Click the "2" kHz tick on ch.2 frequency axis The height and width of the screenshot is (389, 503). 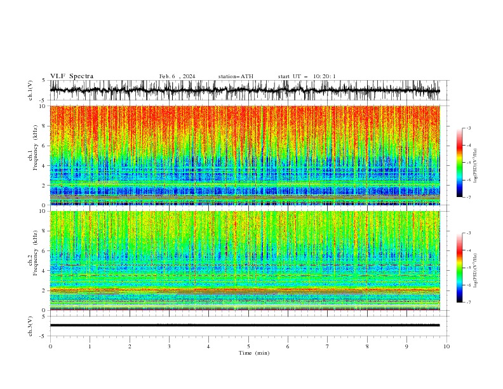point(45,290)
